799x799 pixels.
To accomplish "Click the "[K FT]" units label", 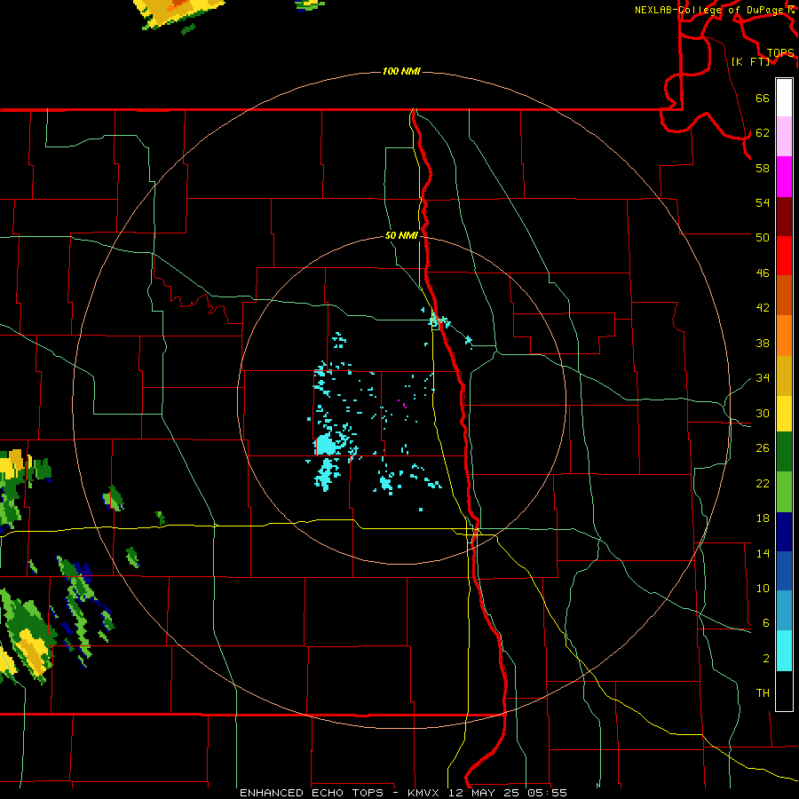I will (x=751, y=61).
